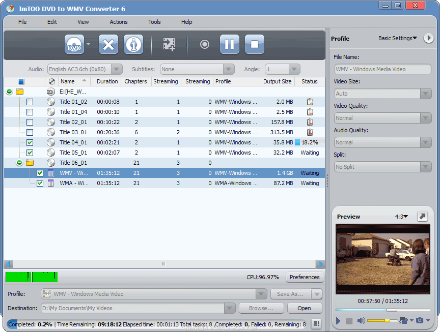Image resolution: width=440 pixels, height=332 pixels.
Task: Play the preview video
Action: 338,320
